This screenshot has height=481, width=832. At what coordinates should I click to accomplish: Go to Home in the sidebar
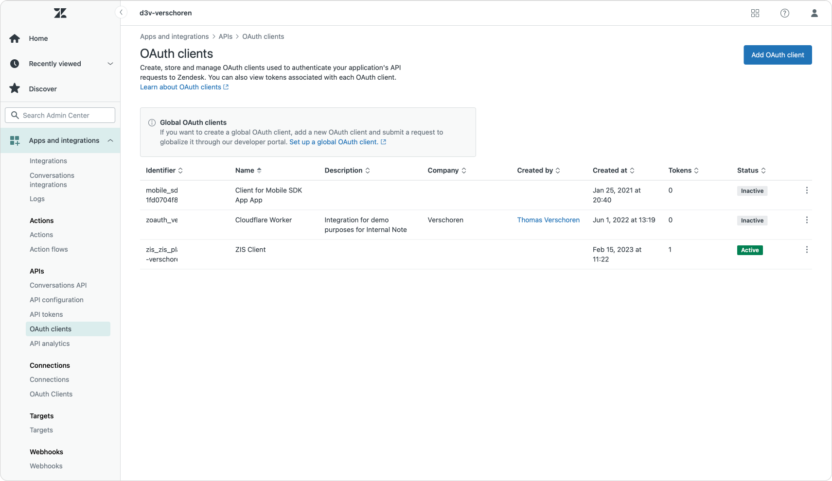[x=38, y=38]
